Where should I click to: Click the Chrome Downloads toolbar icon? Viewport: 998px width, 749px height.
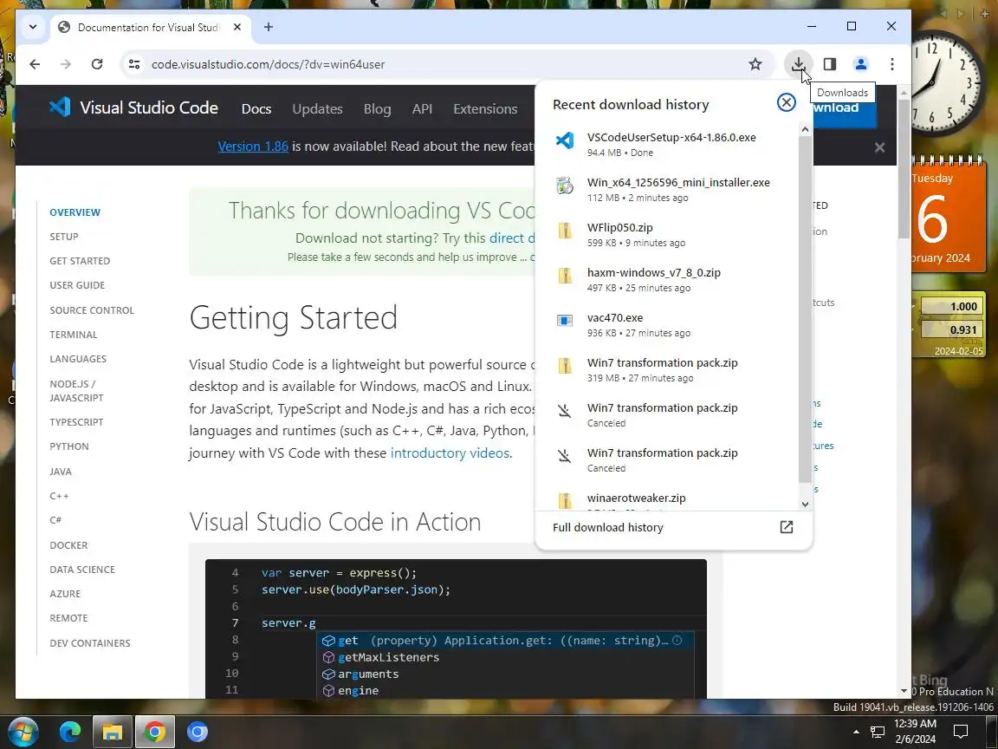798,64
